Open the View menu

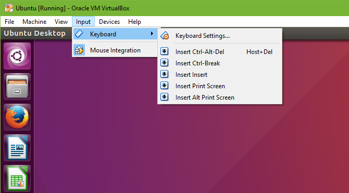pos(61,22)
